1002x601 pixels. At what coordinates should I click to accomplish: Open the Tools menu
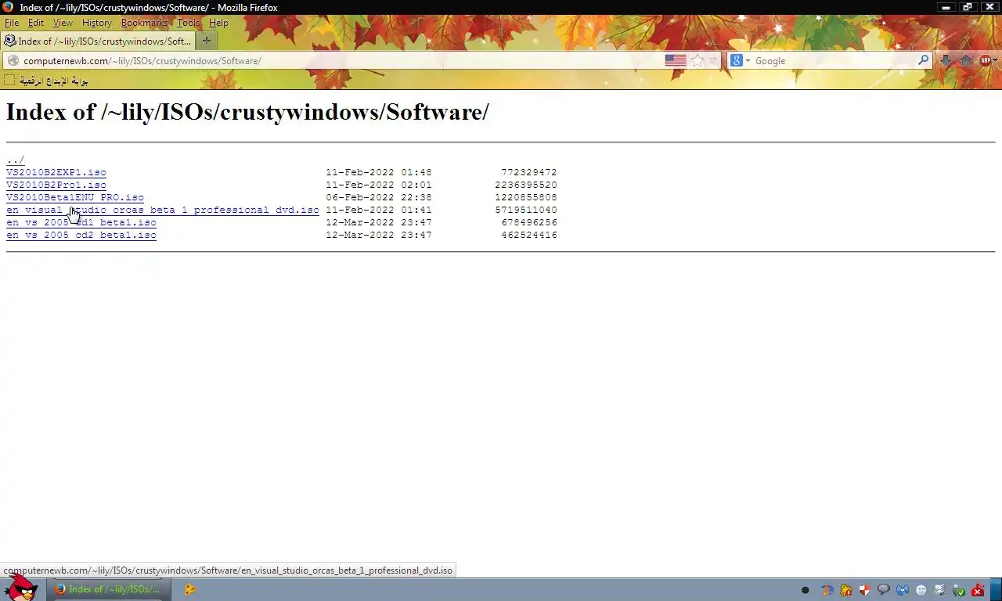(188, 23)
